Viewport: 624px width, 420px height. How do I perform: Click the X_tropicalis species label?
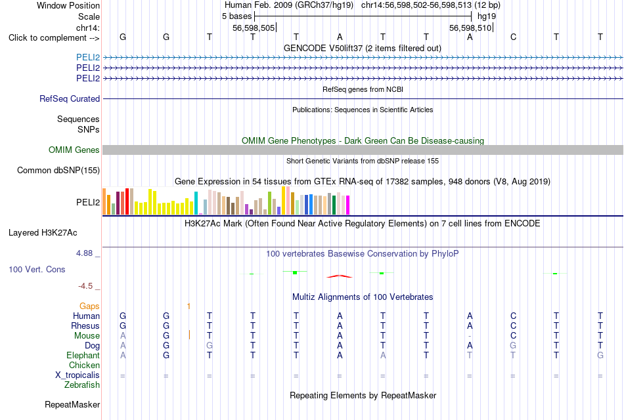coord(78,375)
